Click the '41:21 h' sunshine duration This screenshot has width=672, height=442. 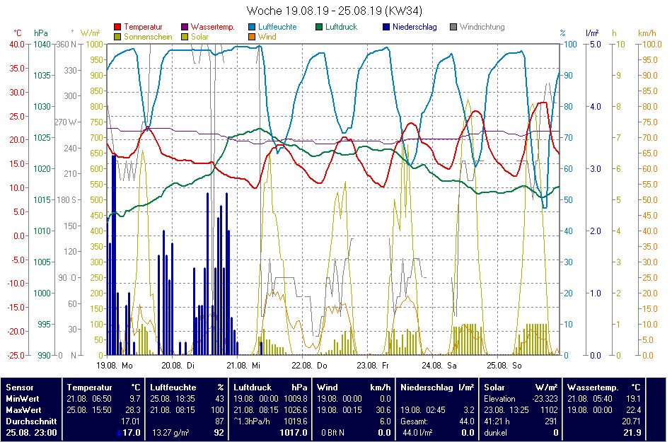[x=497, y=421]
